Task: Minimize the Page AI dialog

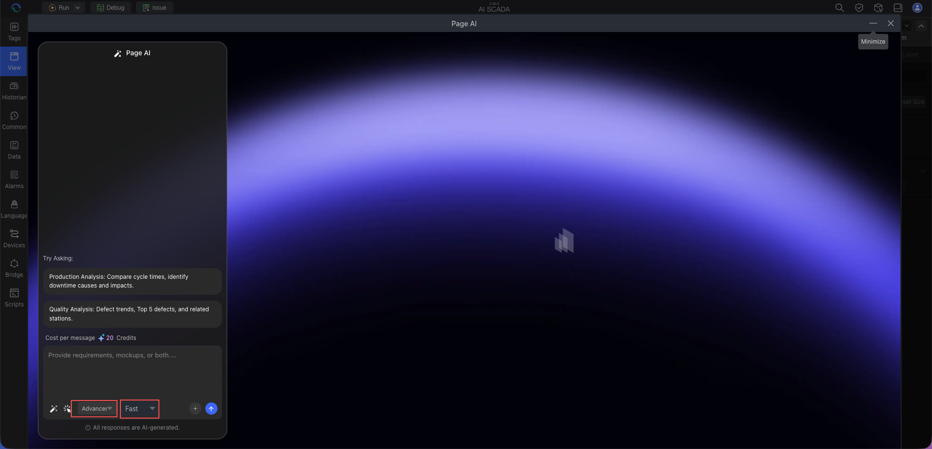Action: tap(873, 23)
